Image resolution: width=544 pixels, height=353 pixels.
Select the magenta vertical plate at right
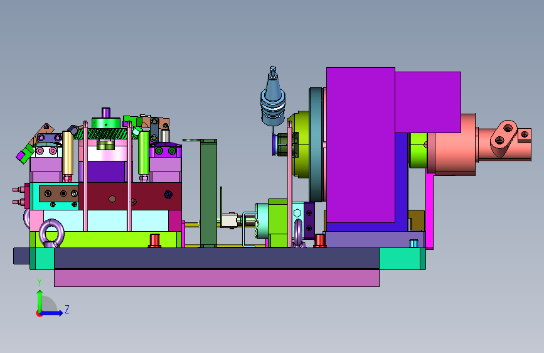(430, 211)
